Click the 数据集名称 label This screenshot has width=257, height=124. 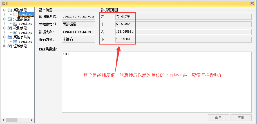(48, 17)
